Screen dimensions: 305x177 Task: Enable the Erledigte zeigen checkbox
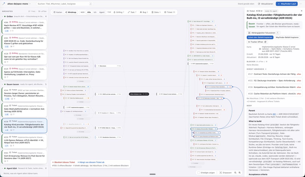[x=199, y=172]
